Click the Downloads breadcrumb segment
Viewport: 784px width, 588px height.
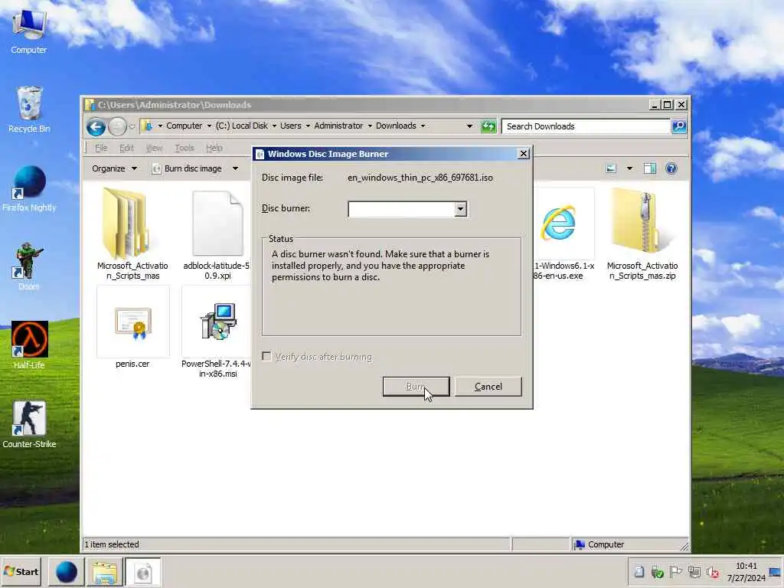pos(396,126)
